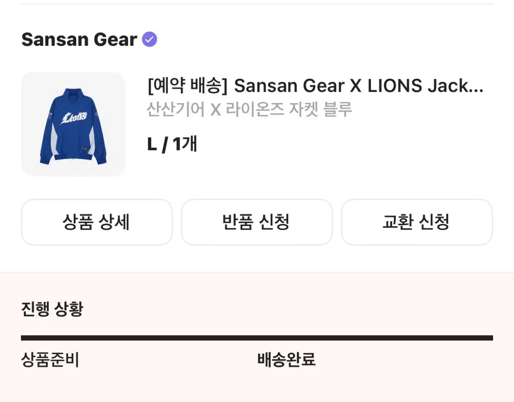The image size is (514, 402).
Task: Tap the [예약 배송] tag in title
Action: click(187, 86)
